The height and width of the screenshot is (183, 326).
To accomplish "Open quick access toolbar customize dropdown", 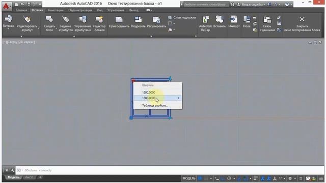I will pyautogui.click(x=40, y=4).
